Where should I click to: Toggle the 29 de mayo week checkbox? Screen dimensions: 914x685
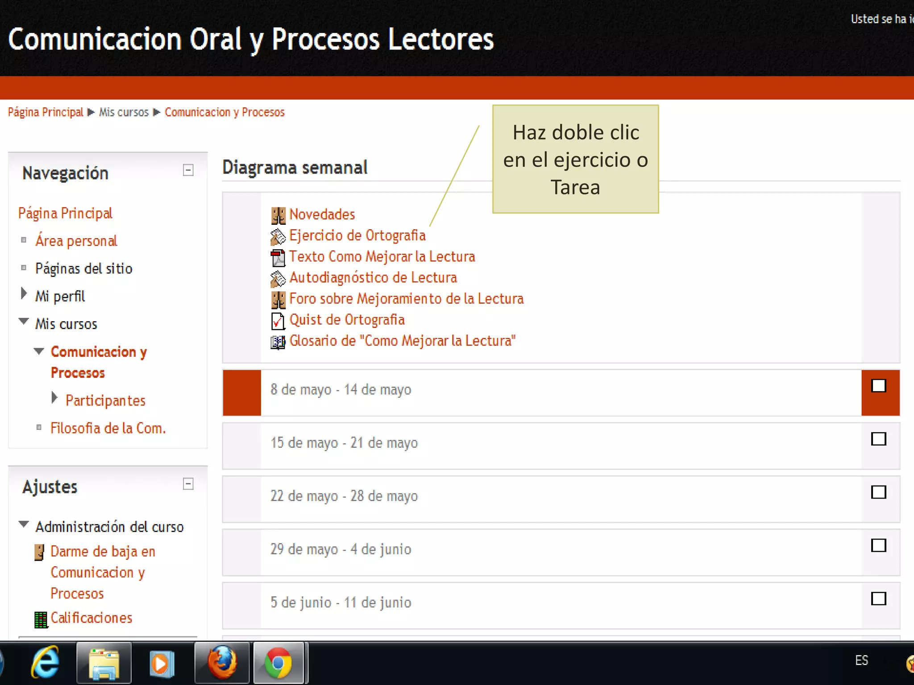[878, 545]
